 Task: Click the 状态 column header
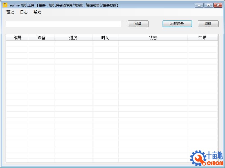point(153,37)
